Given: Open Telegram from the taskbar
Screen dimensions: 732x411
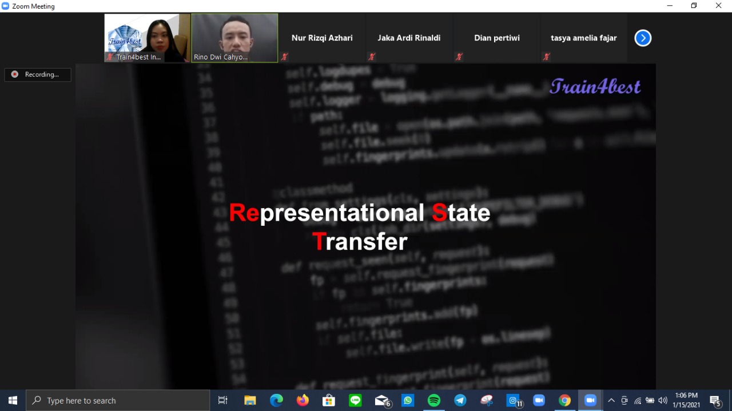Looking at the screenshot, I should [460, 401].
